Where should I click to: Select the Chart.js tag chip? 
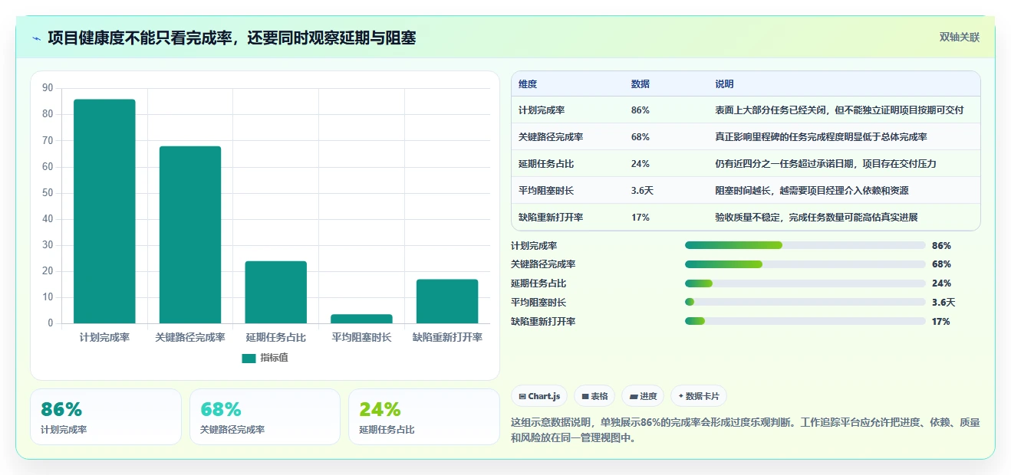539,396
